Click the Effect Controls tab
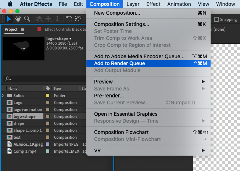This screenshot has height=171, width=240. pyautogui.click(x=58, y=29)
